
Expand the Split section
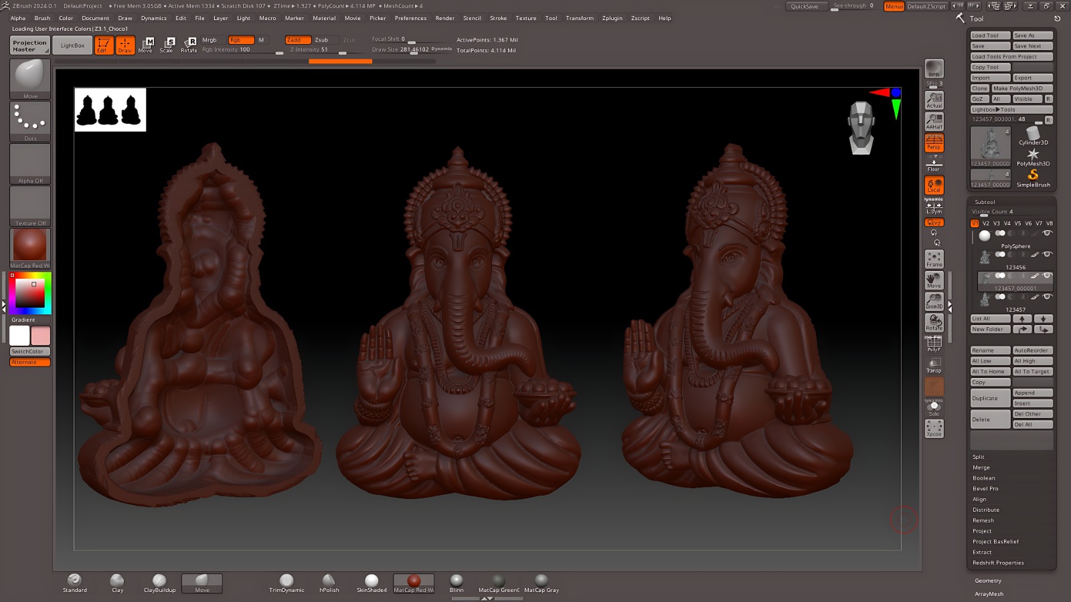point(979,457)
